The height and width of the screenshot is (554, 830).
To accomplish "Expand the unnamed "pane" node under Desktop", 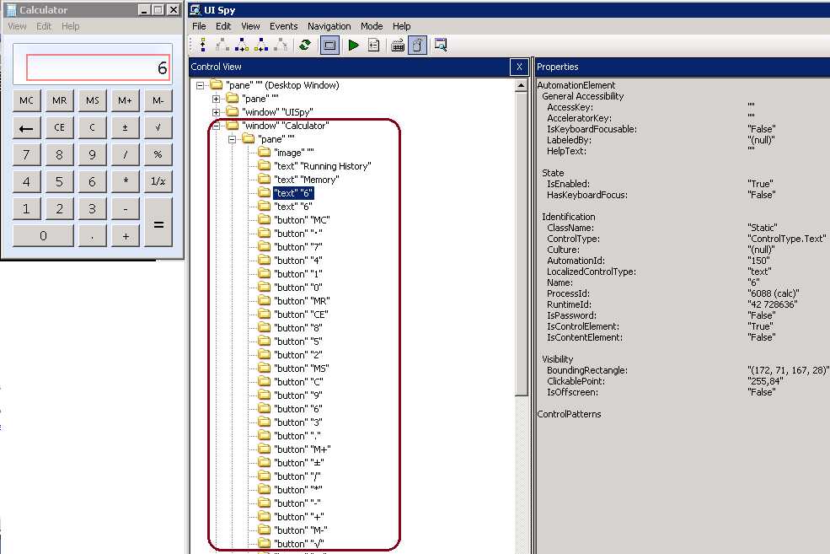I will click(x=216, y=99).
